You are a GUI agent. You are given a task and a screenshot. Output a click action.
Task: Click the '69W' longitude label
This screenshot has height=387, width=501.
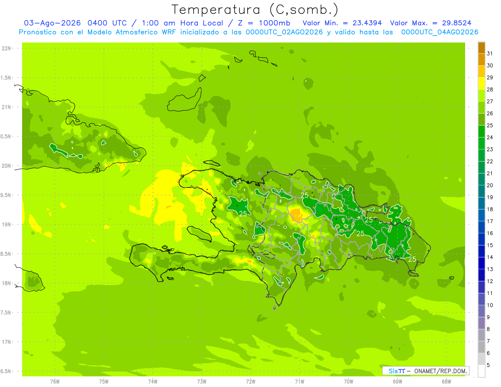[397, 381]
